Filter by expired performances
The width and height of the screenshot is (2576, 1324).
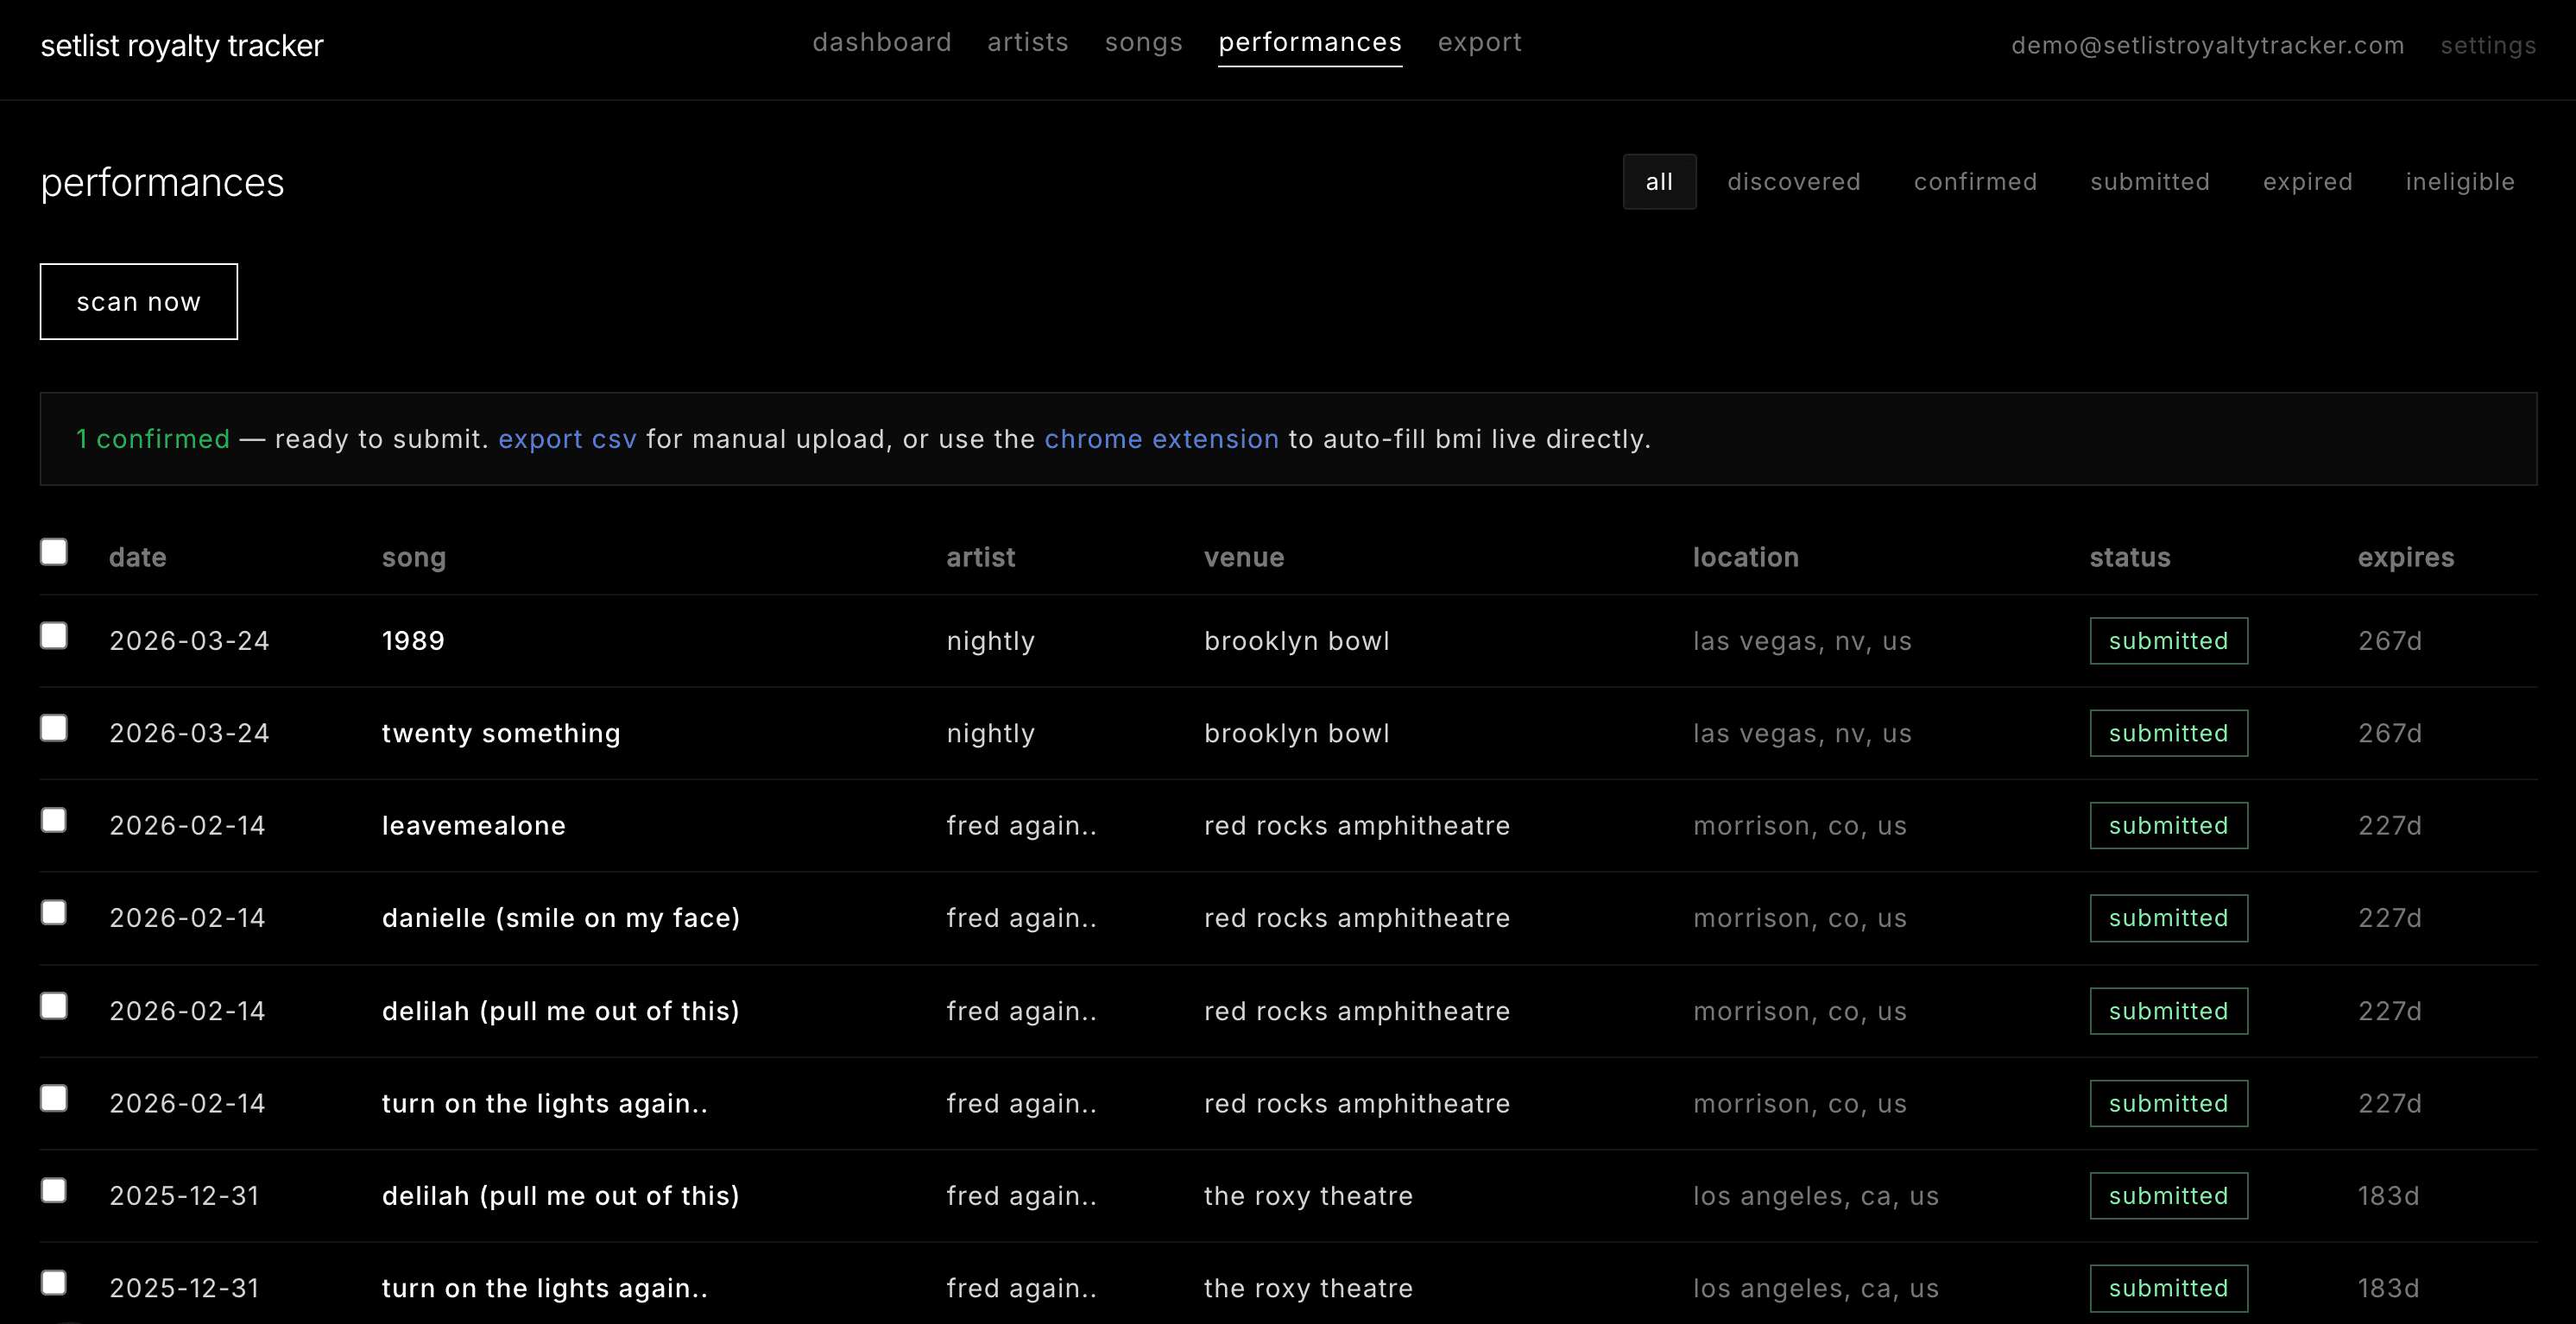2308,181
